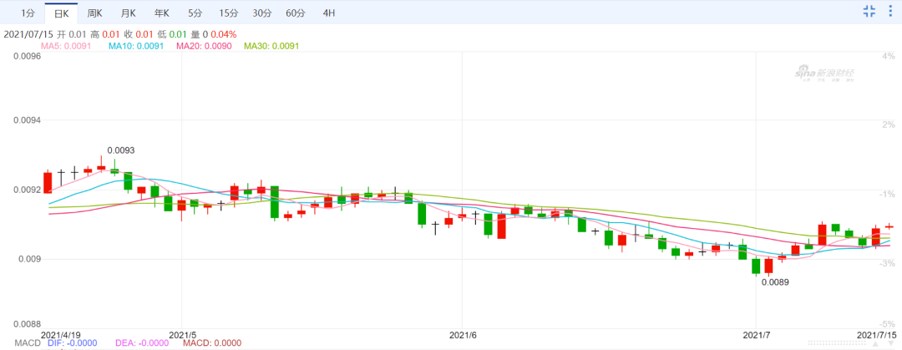902x350 pixels.
Task: Click the 2021/4/19 start date label
Action: 60,334
